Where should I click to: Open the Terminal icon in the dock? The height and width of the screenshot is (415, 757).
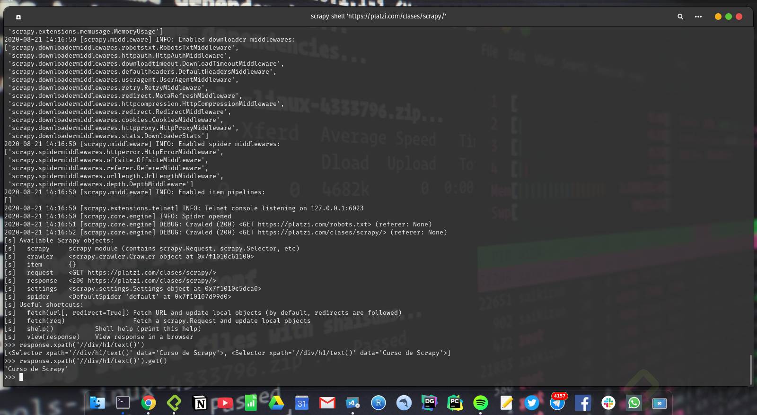click(x=123, y=403)
